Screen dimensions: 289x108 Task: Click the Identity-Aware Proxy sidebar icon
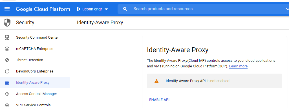(7, 83)
